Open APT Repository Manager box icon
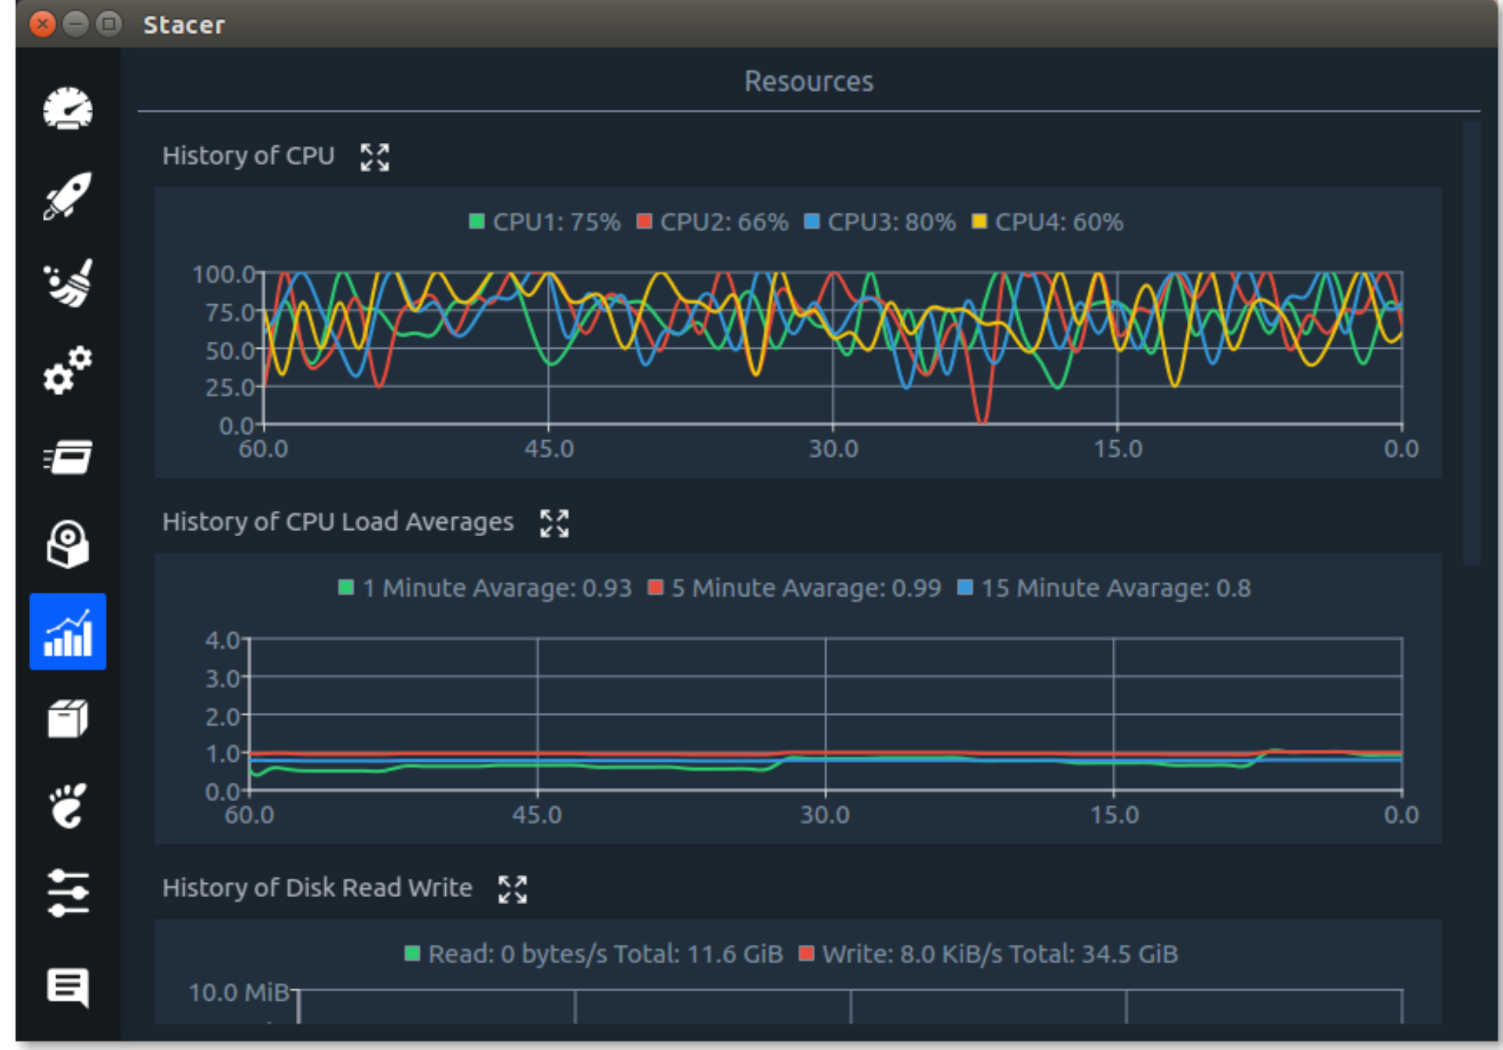The image size is (1503, 1050). point(68,719)
